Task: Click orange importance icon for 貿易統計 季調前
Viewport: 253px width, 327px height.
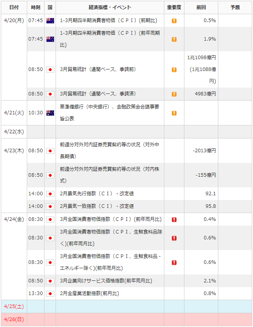Action: pos(174,70)
